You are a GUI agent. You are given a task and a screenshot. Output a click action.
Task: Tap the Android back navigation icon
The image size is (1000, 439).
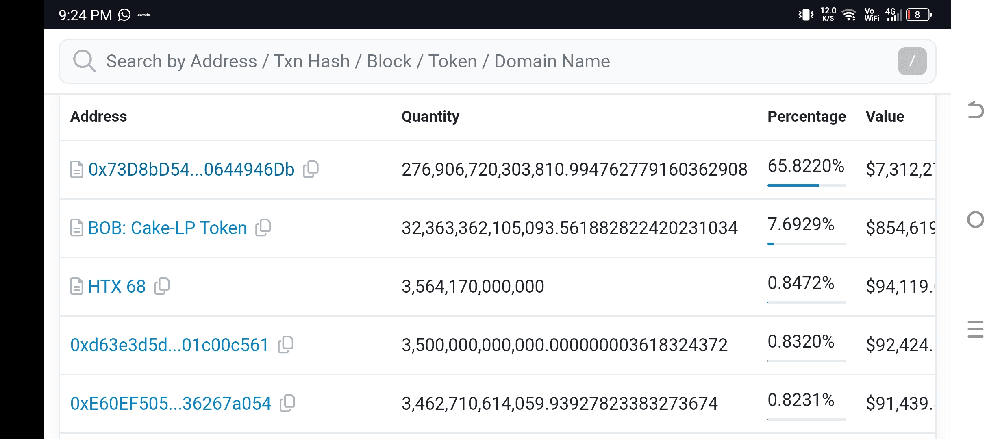coord(976,110)
